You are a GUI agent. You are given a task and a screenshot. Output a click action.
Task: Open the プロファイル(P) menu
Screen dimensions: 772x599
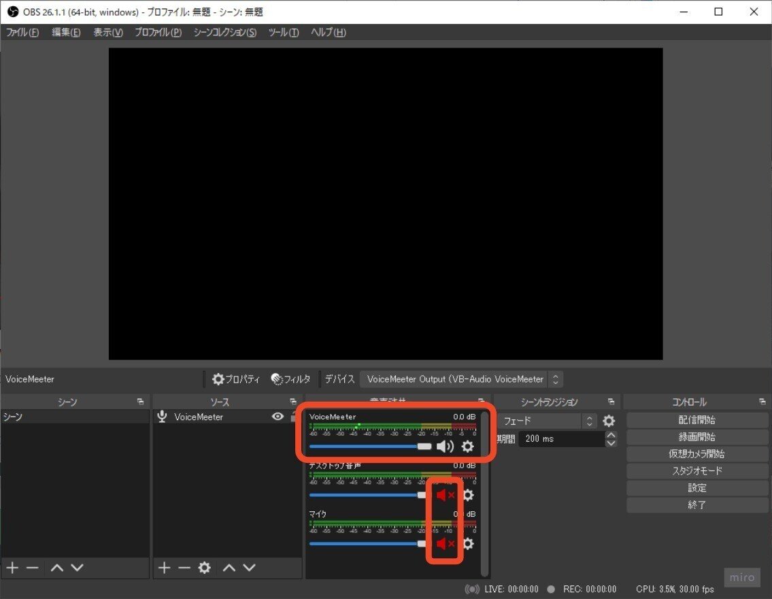(x=158, y=33)
